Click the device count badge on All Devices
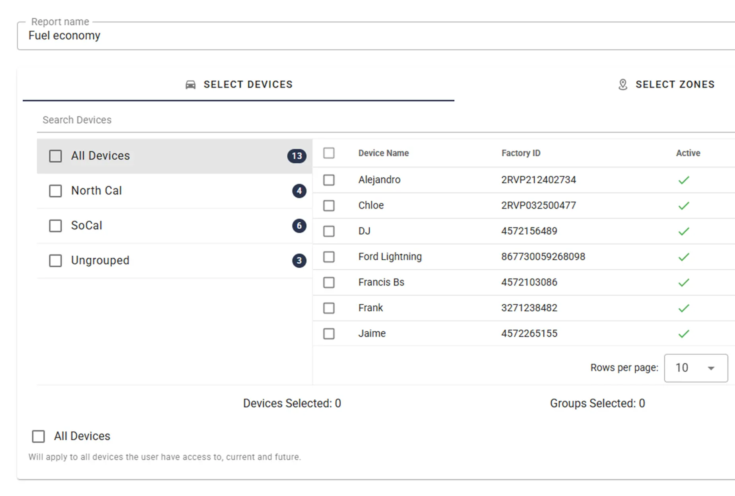The width and height of the screenshot is (735, 496). pyautogui.click(x=296, y=156)
